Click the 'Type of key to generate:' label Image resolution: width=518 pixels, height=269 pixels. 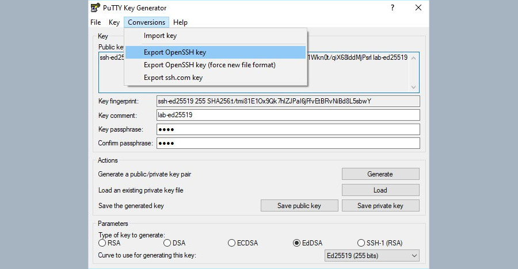[131, 235]
